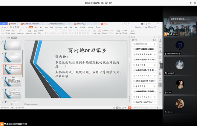The image size is (197, 126).
Task: Click the Bold formatting icon in ribbon
Action: (45, 33)
